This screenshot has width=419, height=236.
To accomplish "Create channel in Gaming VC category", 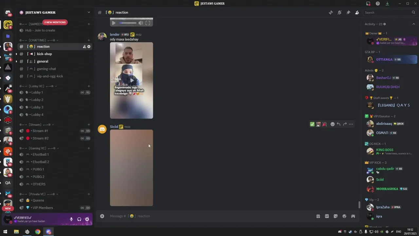I will pyautogui.click(x=89, y=148).
